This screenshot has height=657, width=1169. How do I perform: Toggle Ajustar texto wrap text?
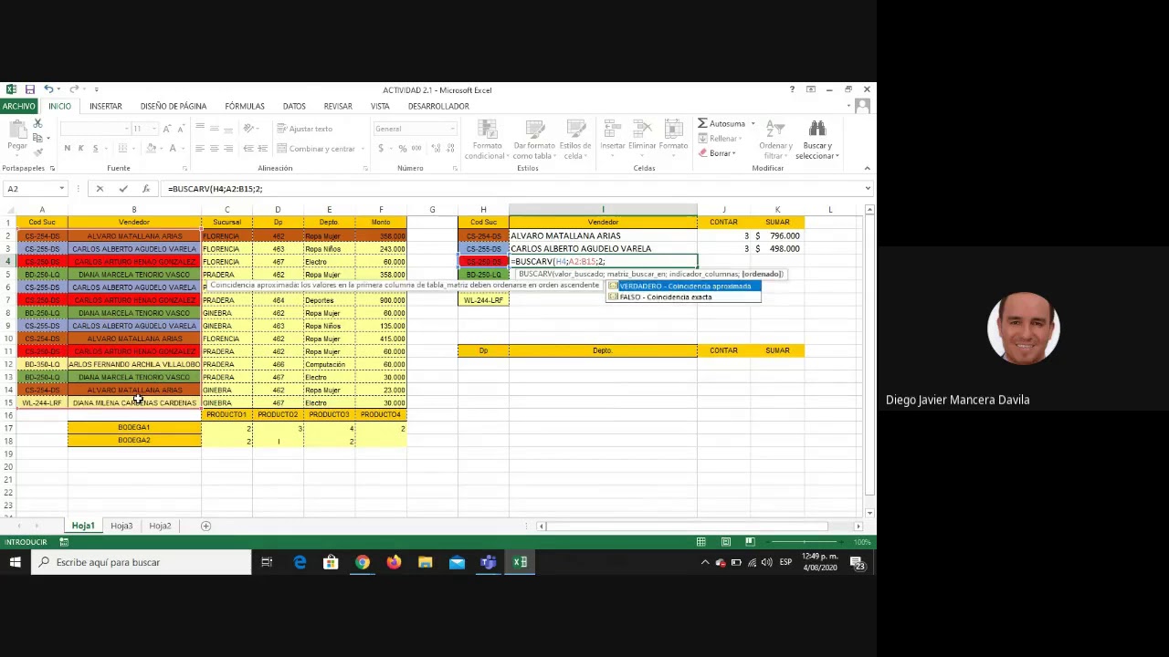(304, 129)
